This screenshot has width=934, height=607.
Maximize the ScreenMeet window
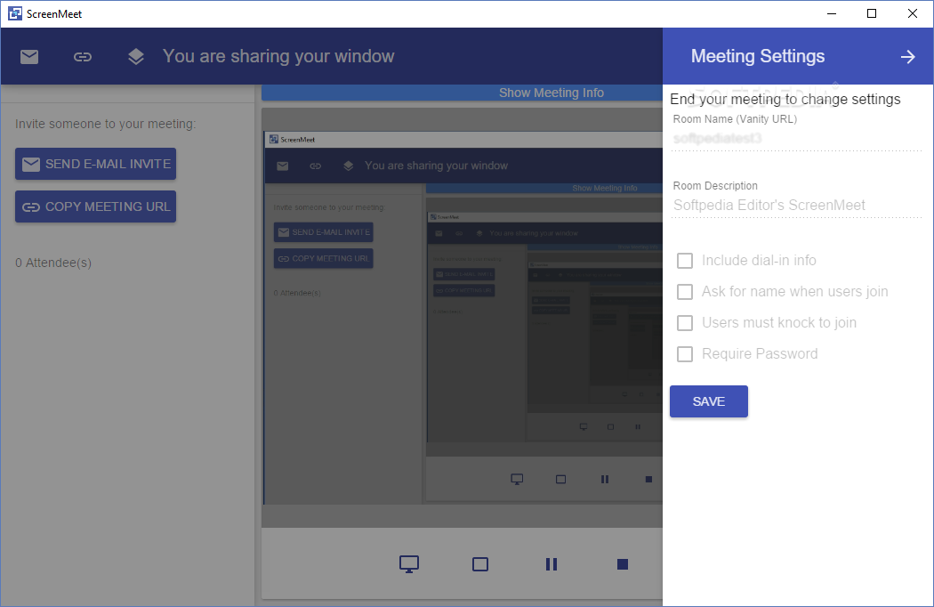click(x=872, y=13)
